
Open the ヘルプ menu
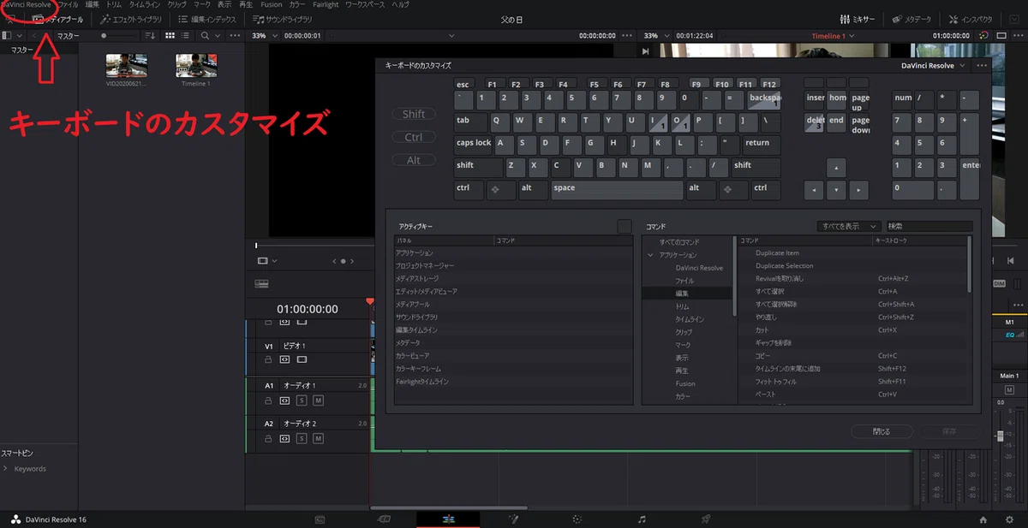coord(398,4)
